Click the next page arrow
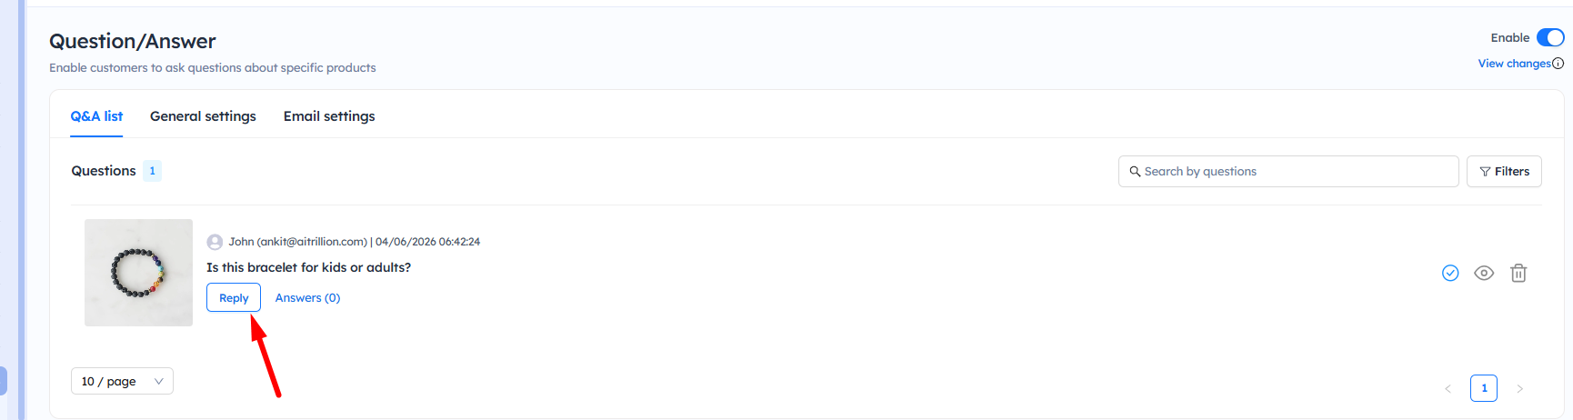This screenshot has width=1573, height=420. (x=1519, y=388)
